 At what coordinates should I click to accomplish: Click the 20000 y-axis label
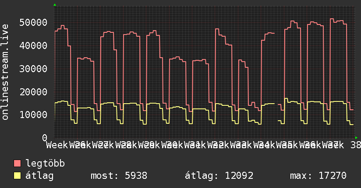point(33,92)
